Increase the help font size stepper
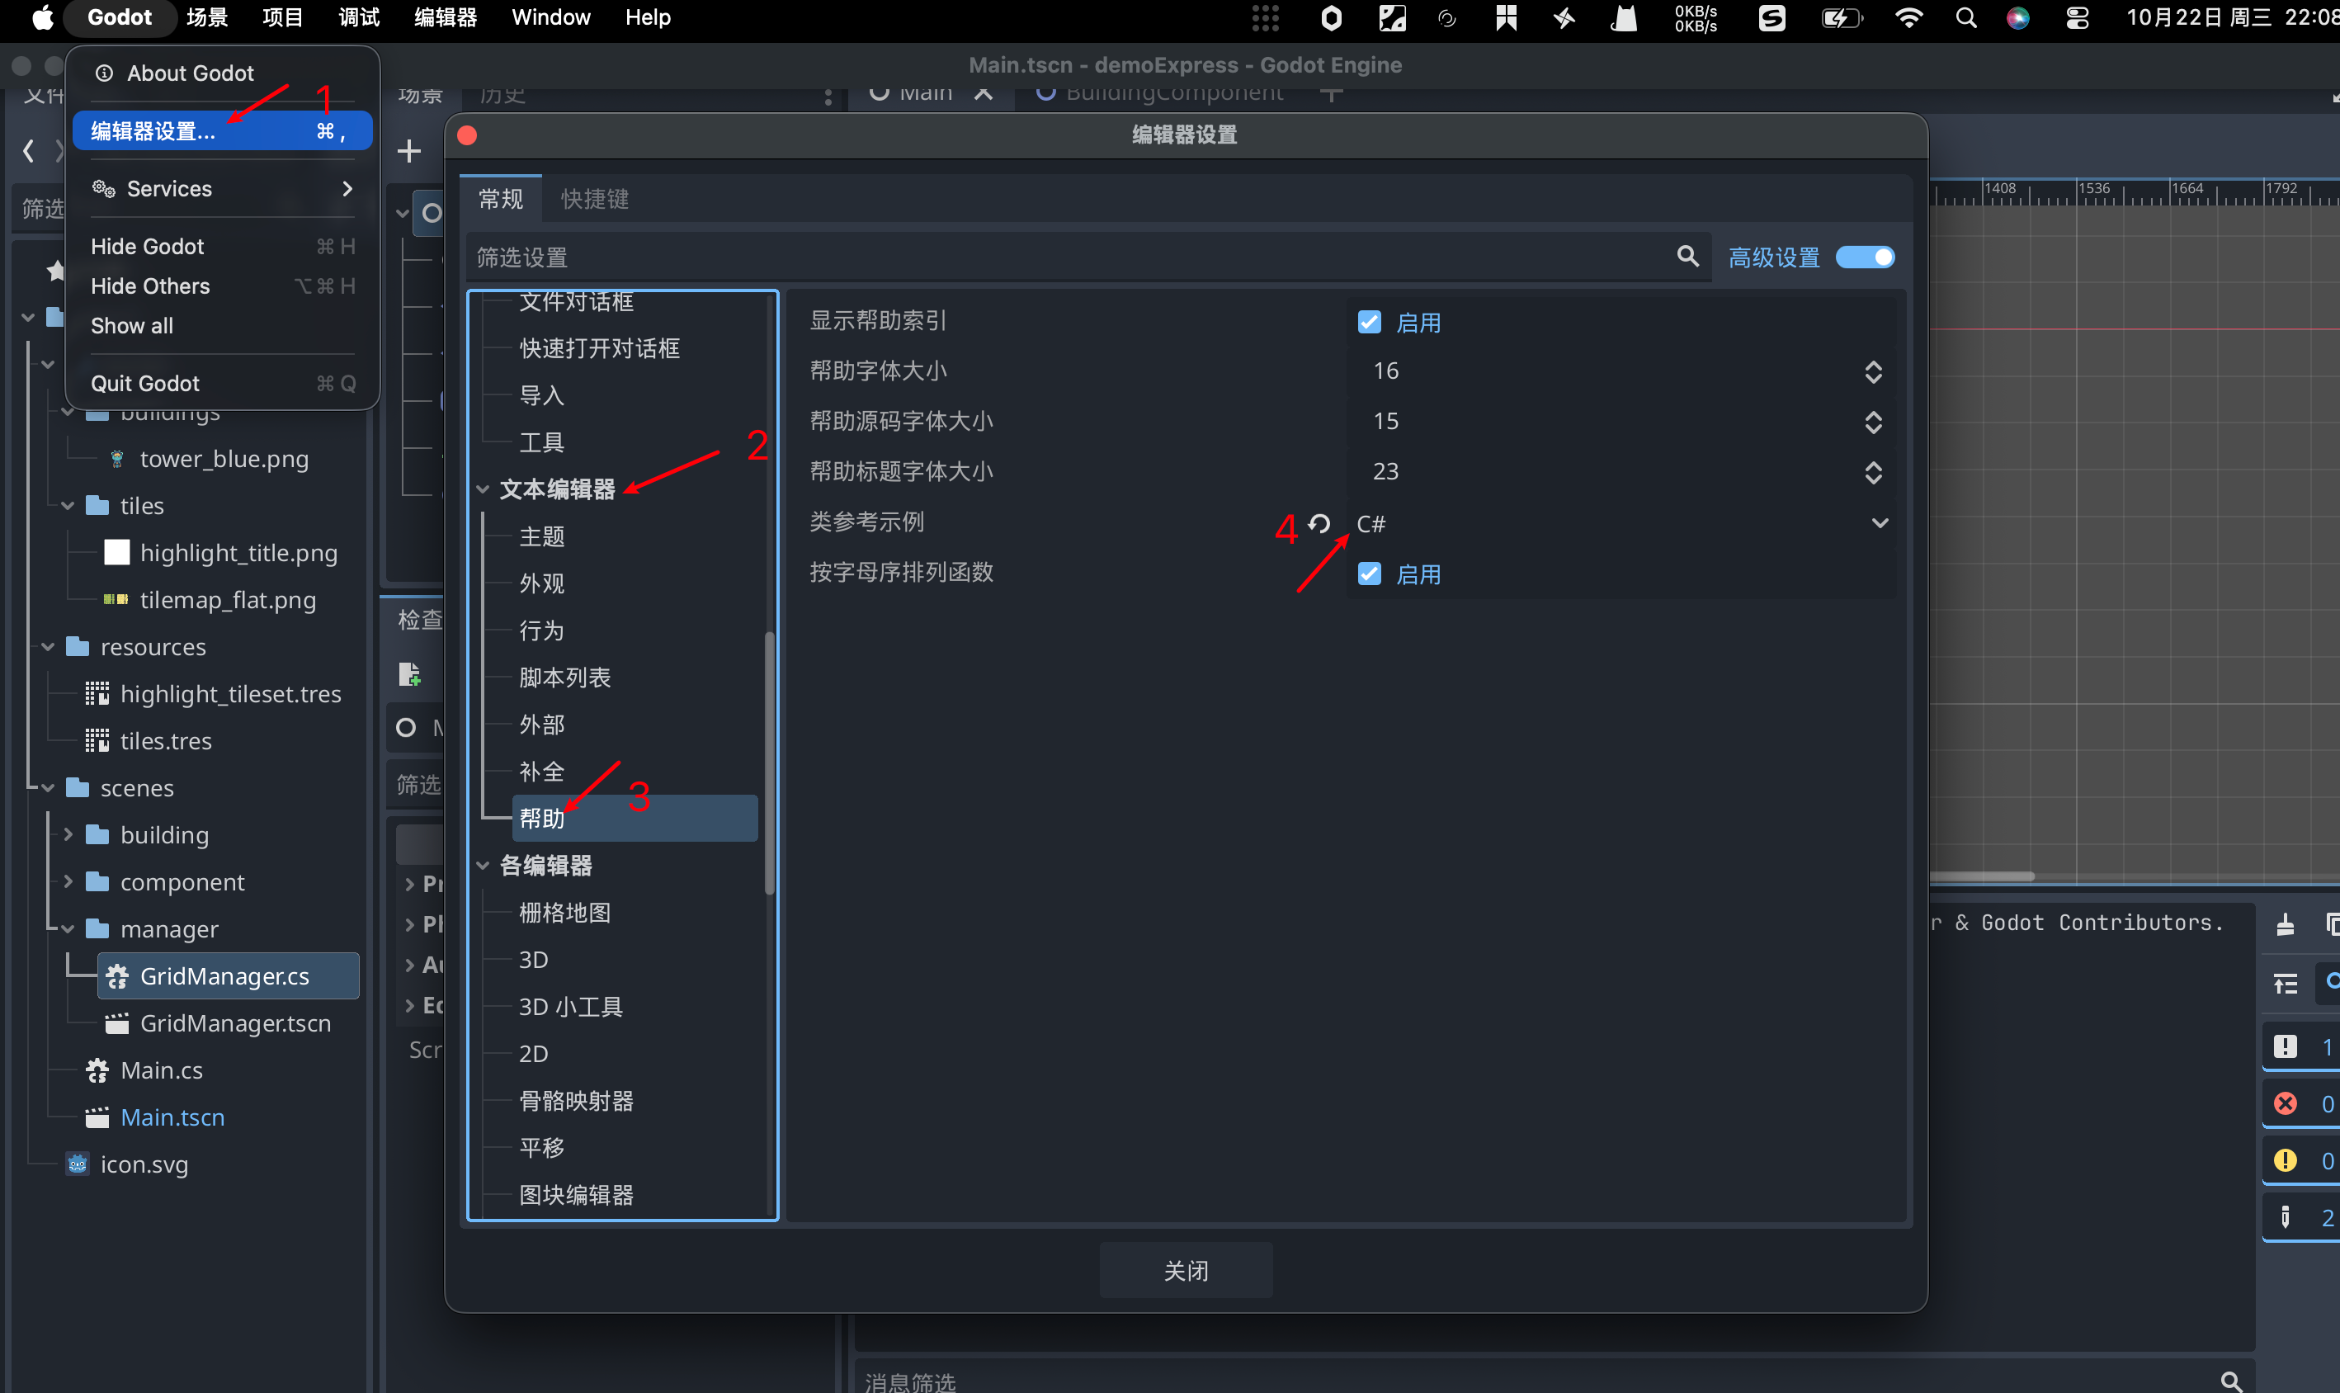This screenshot has height=1393, width=2340. coord(1873,364)
